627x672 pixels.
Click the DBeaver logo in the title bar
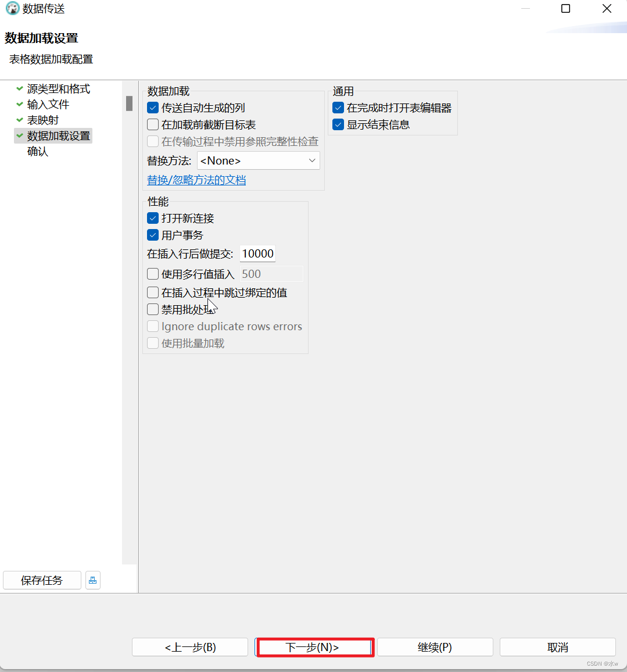12,9
